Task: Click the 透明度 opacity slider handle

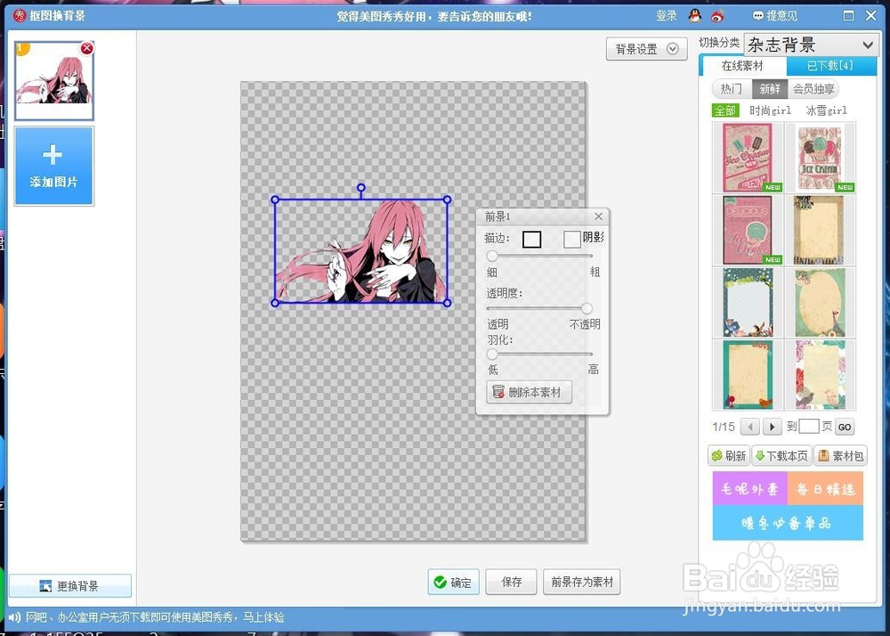Action: [587, 308]
